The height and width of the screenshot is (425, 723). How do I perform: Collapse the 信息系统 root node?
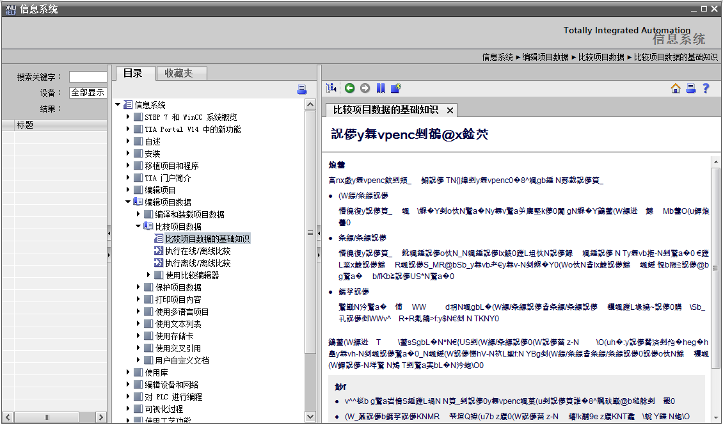click(x=118, y=105)
